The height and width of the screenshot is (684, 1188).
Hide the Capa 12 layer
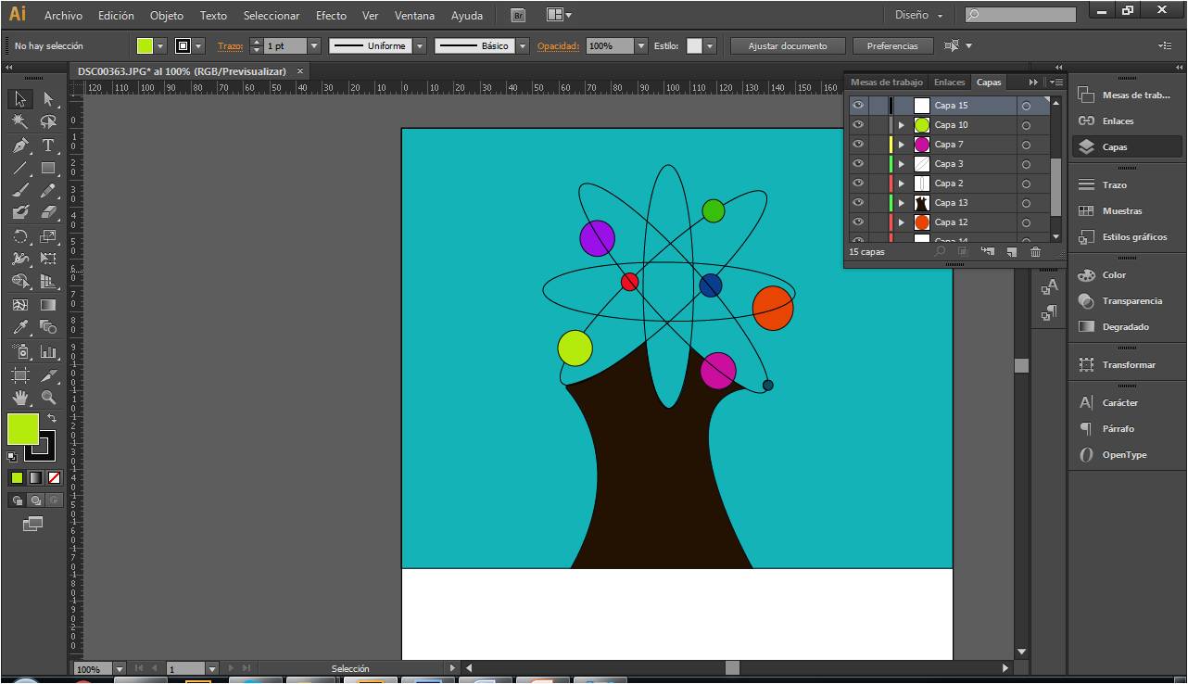[x=858, y=222]
